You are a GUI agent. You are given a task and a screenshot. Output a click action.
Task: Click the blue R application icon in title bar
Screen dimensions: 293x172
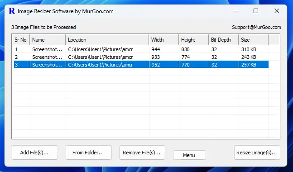12,11
